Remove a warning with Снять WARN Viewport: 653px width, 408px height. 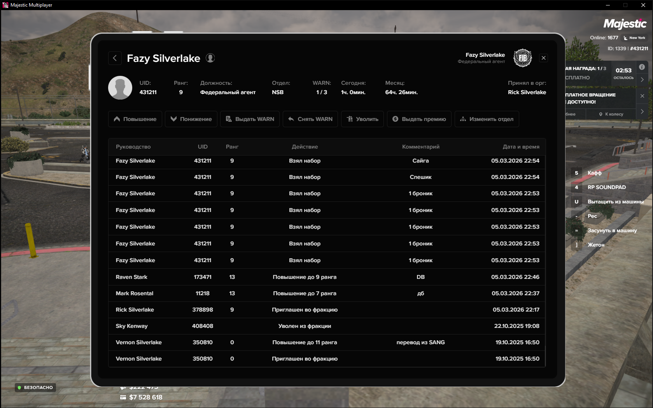point(310,119)
